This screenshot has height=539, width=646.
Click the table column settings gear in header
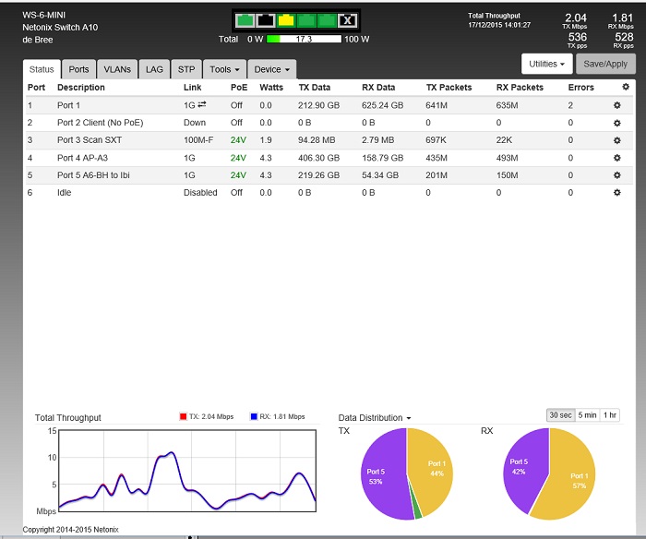[626, 87]
